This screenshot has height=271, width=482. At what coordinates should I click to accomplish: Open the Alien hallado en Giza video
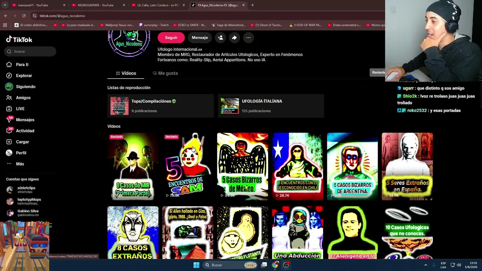[x=188, y=233]
